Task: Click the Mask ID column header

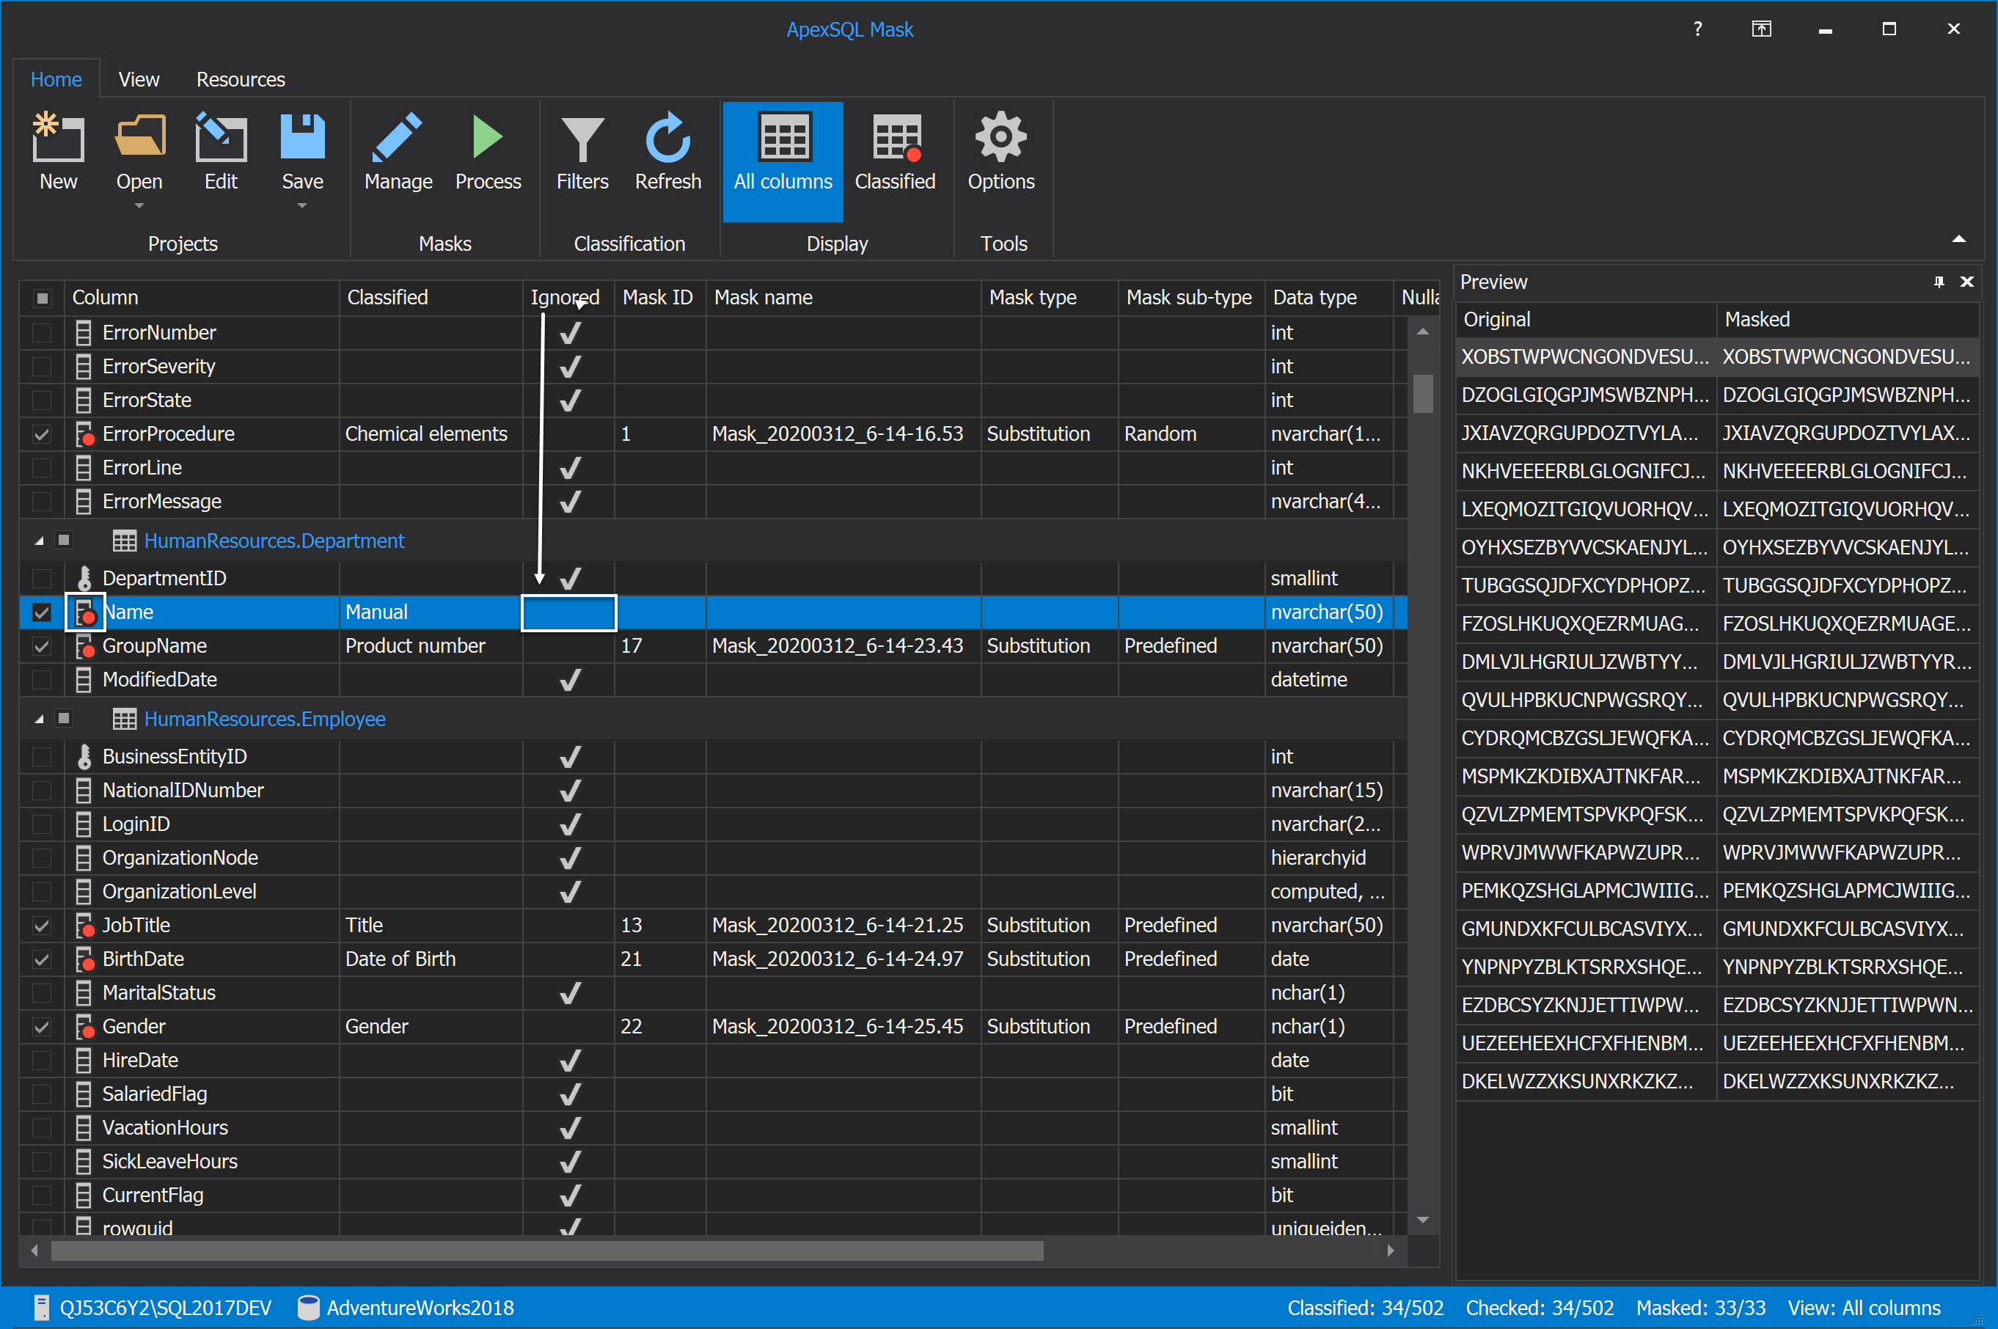Action: click(659, 298)
